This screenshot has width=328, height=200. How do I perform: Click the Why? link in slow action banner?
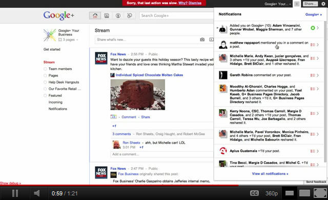(x=183, y=3)
